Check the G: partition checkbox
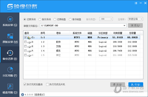This screenshot has height=97, width=148. [x=25, y=55]
